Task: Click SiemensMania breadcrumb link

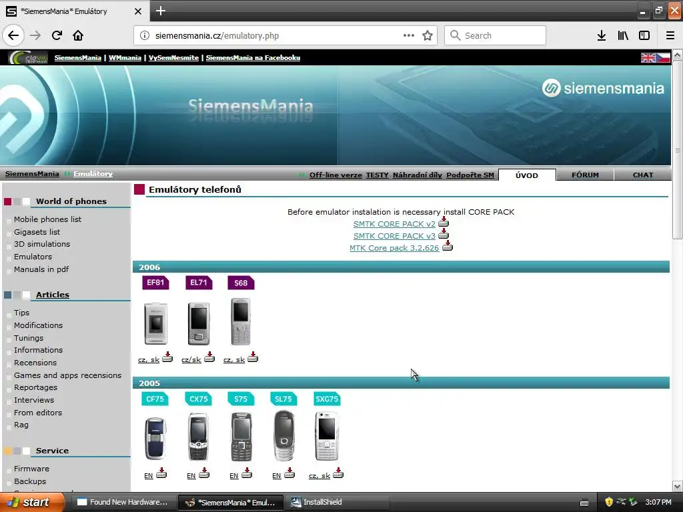Action: click(32, 174)
